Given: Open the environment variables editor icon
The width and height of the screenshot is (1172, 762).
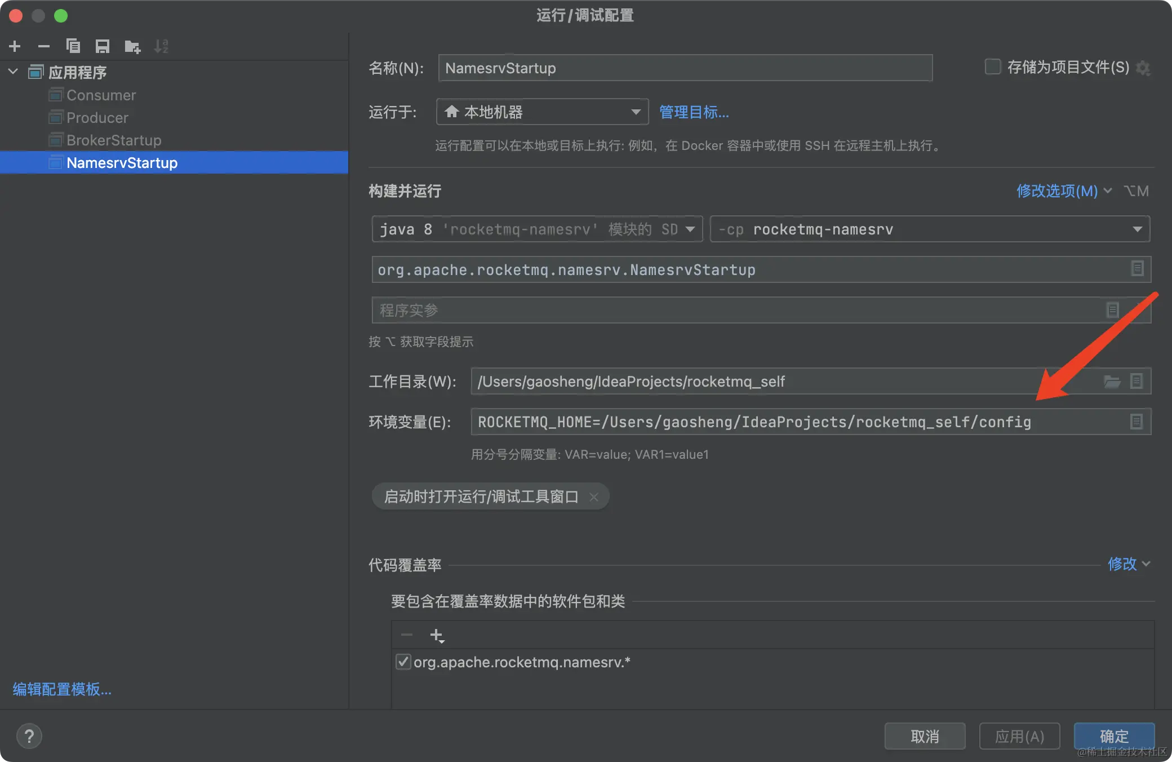Looking at the screenshot, I should [x=1137, y=422].
